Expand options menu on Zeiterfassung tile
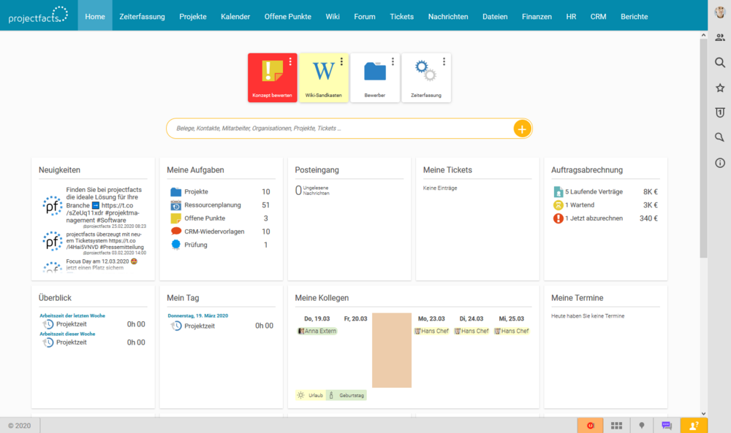 444,62
